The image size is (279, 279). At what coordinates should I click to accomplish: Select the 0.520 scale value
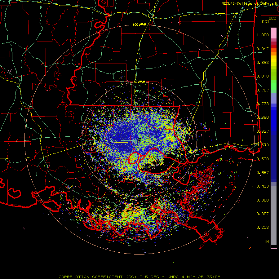pos(263,159)
